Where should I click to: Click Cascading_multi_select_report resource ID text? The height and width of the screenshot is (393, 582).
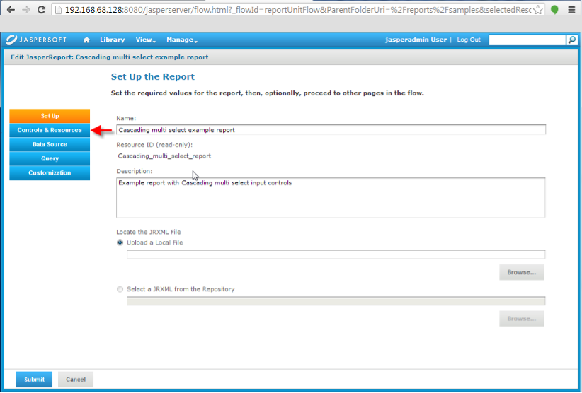(164, 156)
